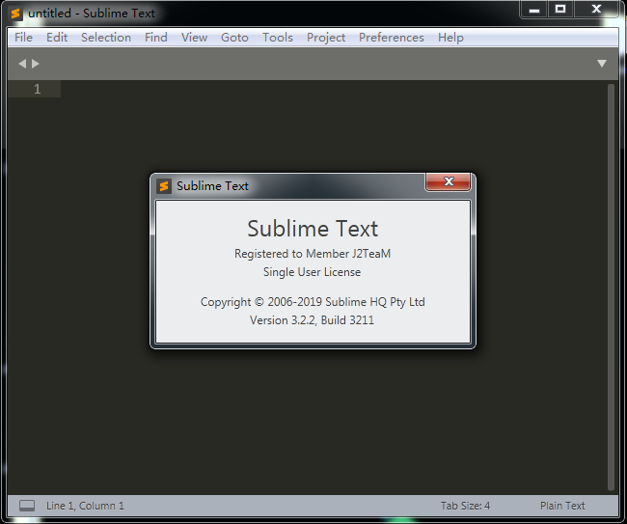The image size is (627, 524).
Task: Open the Plain Text syntax selector
Action: pos(562,506)
